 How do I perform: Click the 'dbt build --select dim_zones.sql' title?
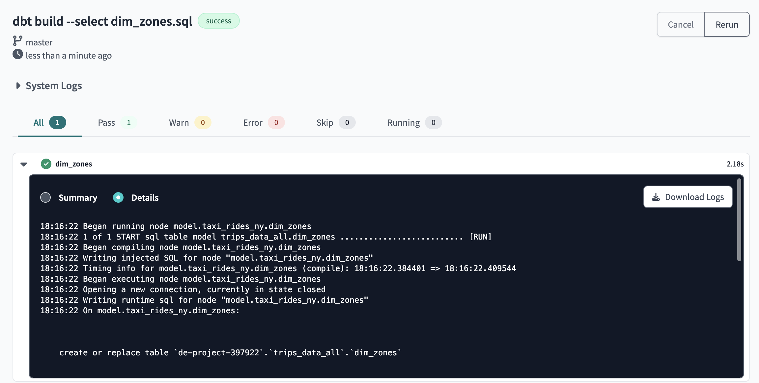click(x=102, y=21)
